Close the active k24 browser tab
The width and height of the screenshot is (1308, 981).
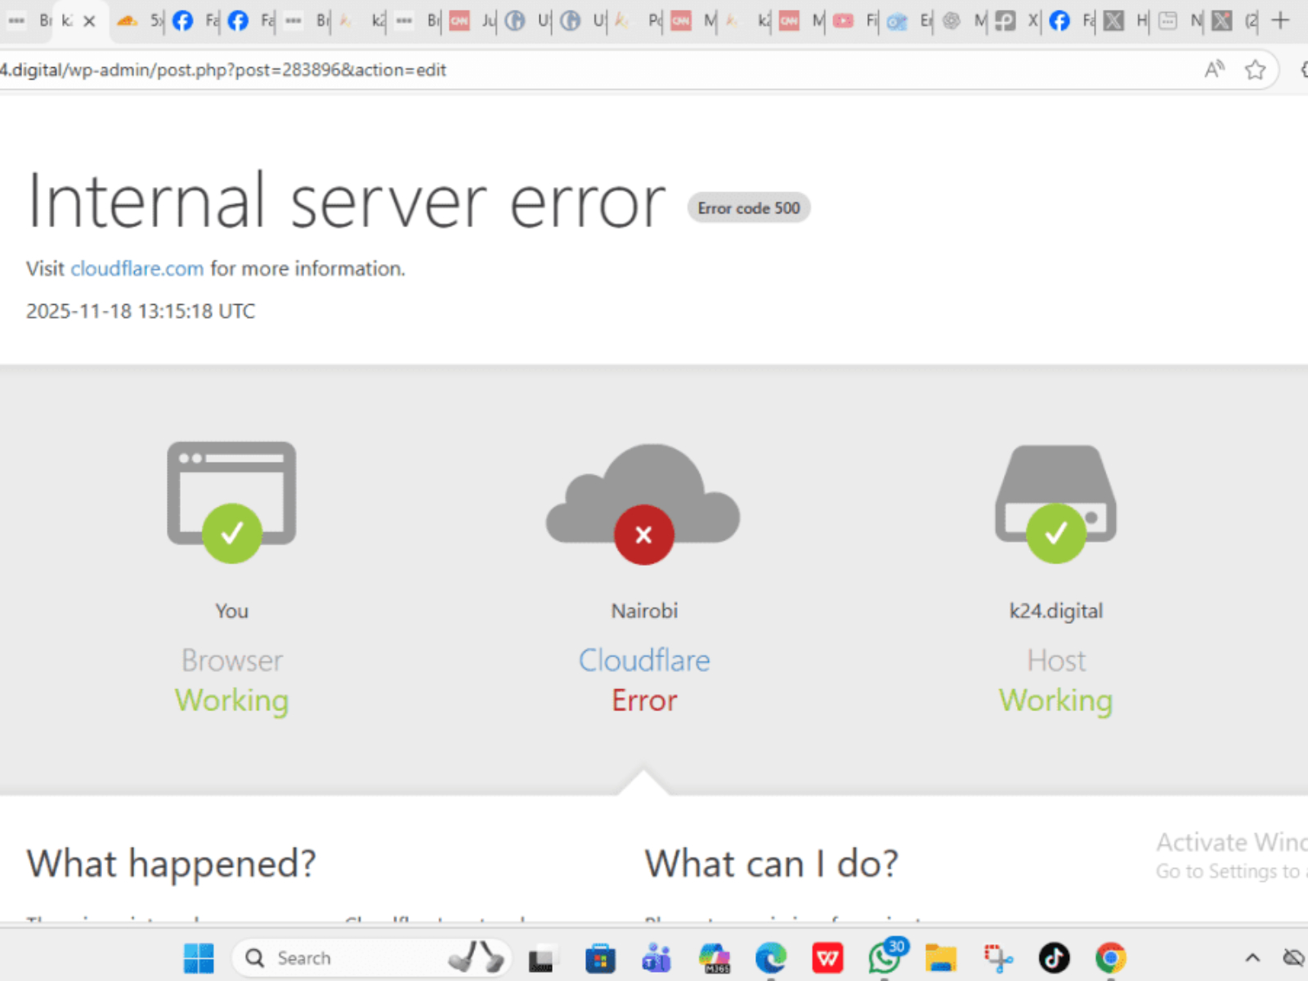89,21
